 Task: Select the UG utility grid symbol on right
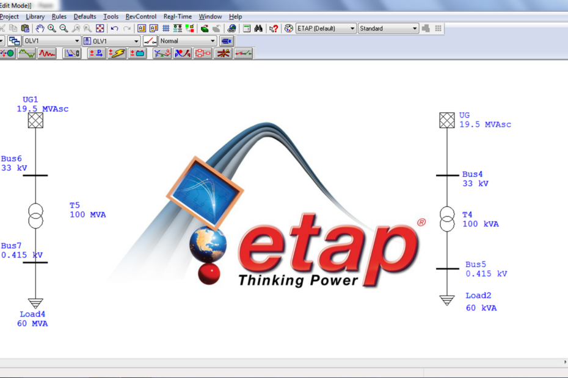pyautogui.click(x=447, y=120)
